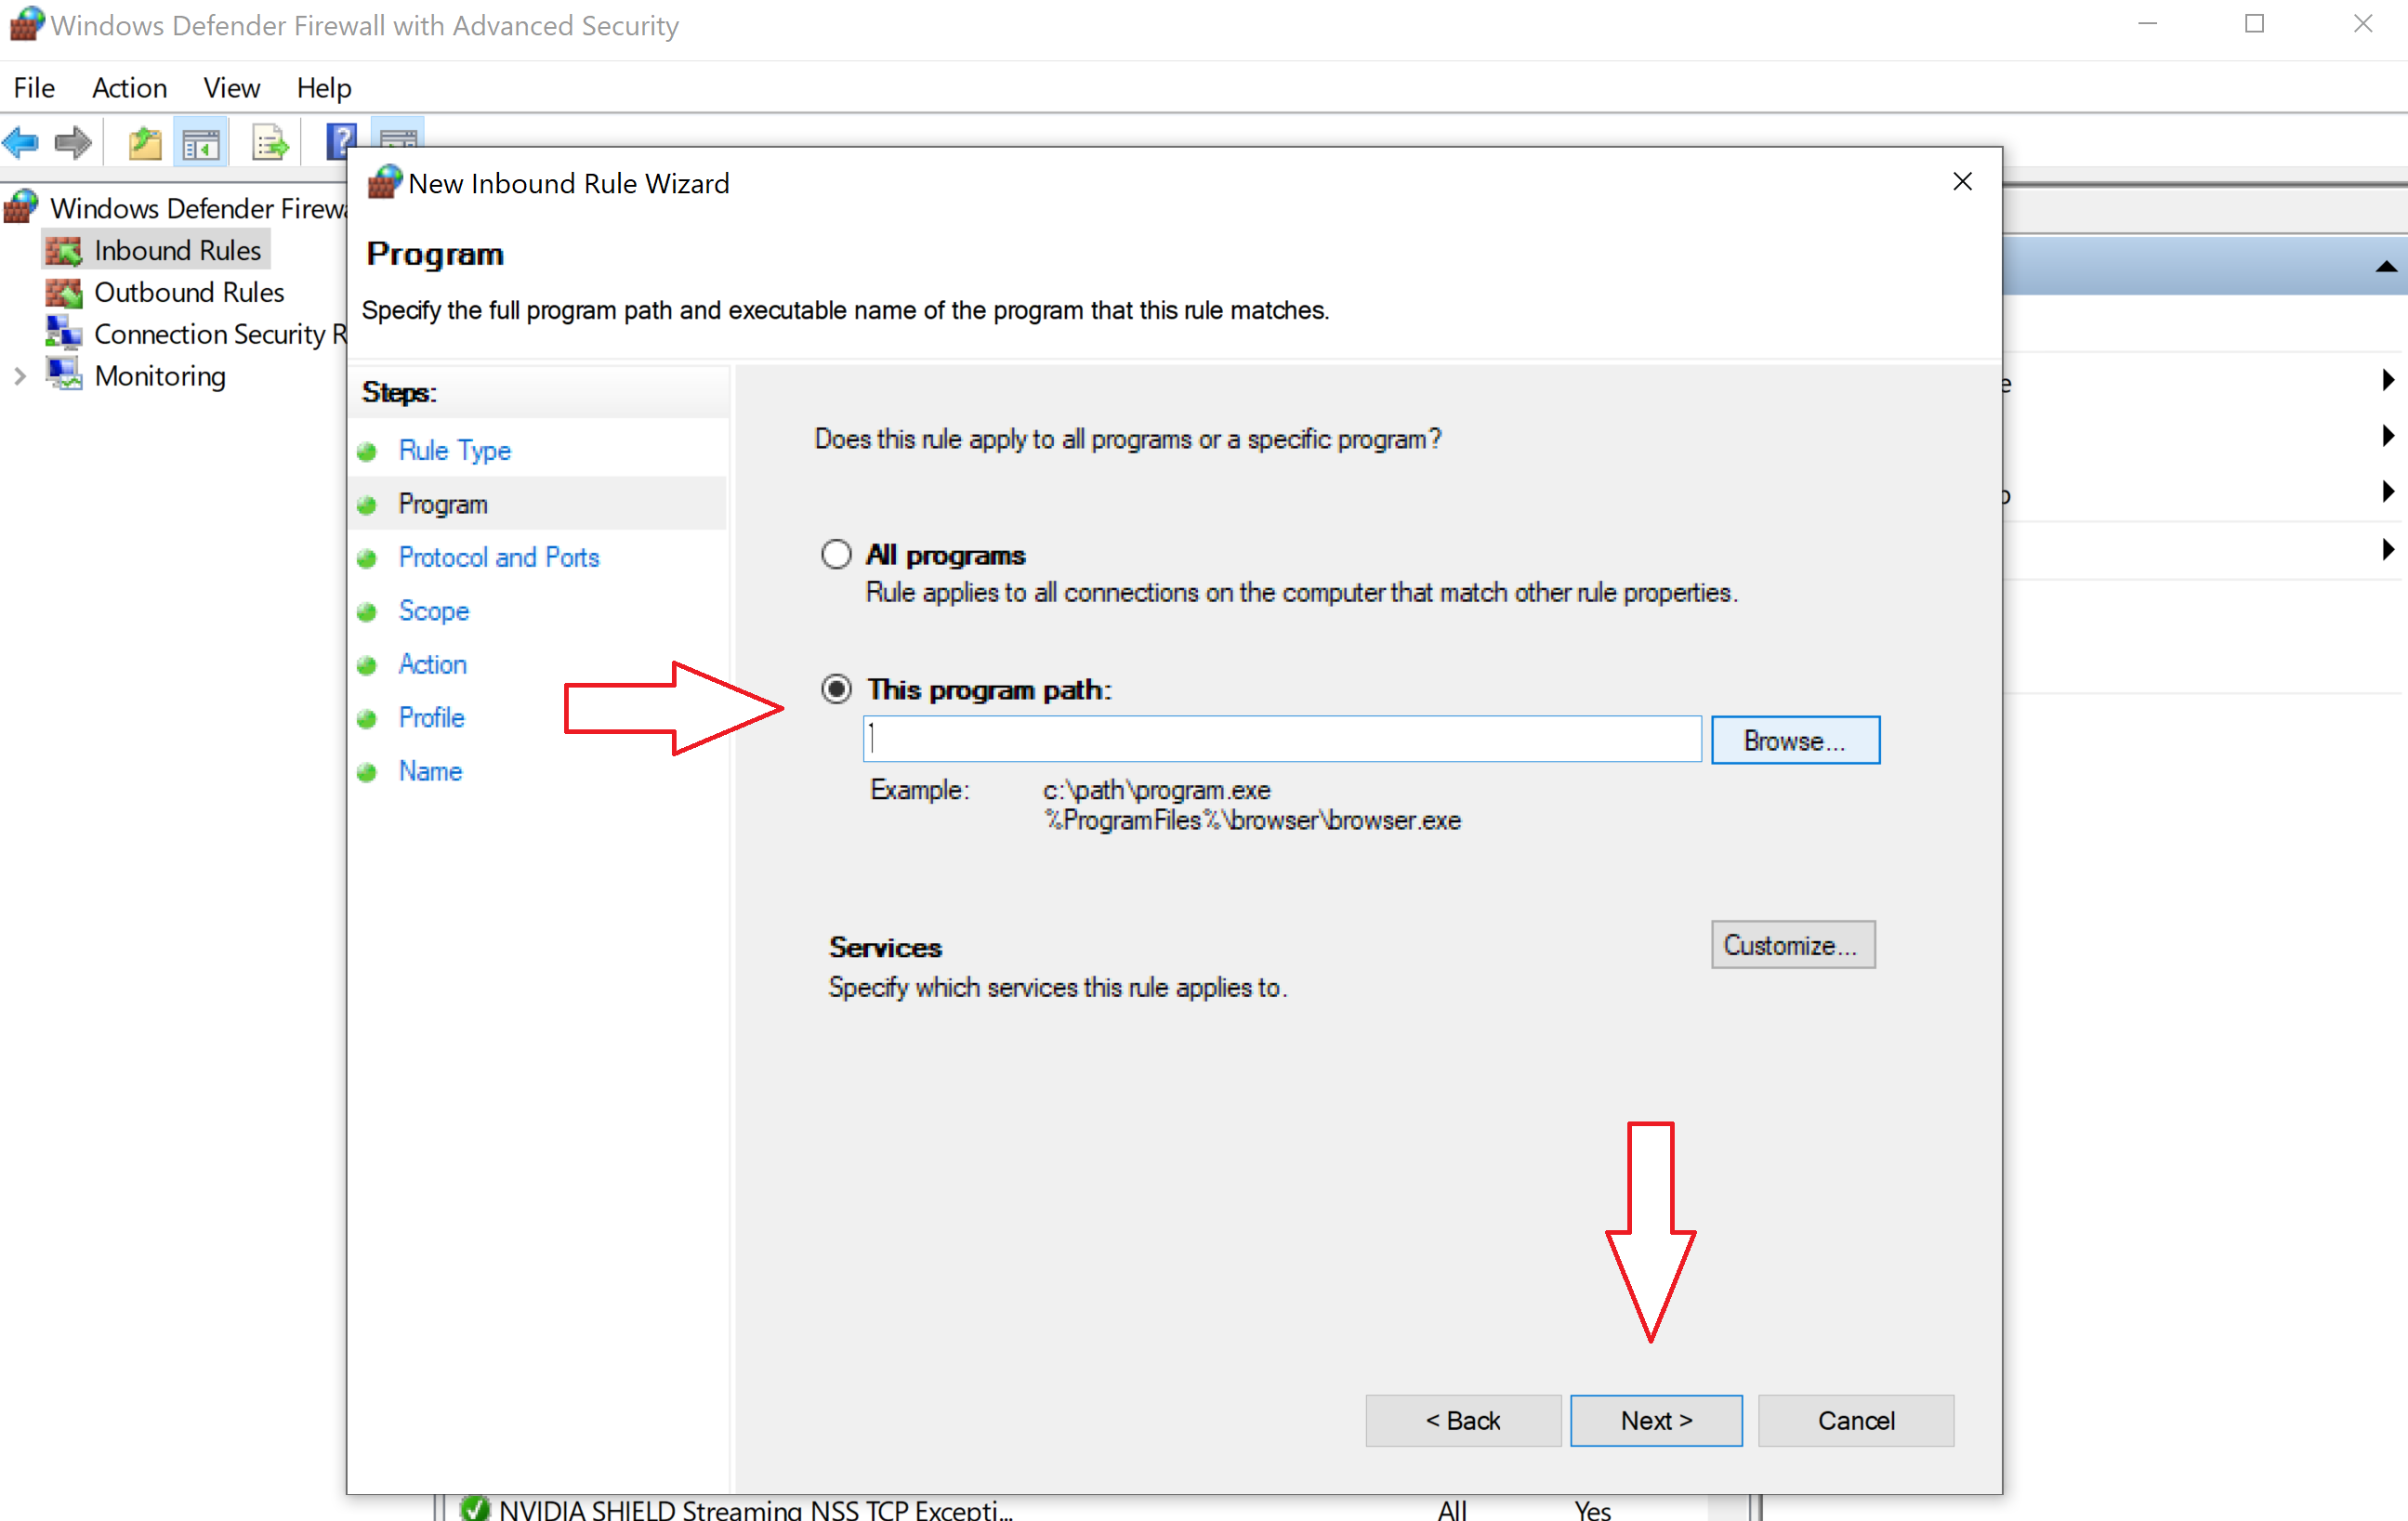Minimize the Firewall main window
Image resolution: width=2408 pixels, height=1521 pixels.
(x=2147, y=24)
